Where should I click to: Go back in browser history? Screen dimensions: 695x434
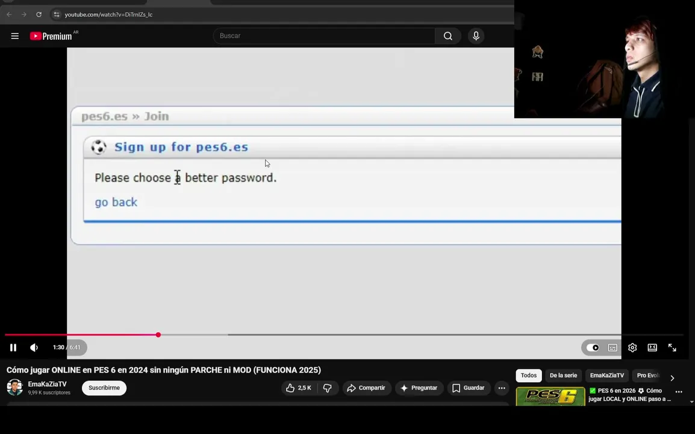pos(9,14)
